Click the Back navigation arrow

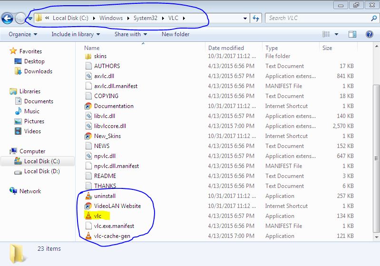7,18
